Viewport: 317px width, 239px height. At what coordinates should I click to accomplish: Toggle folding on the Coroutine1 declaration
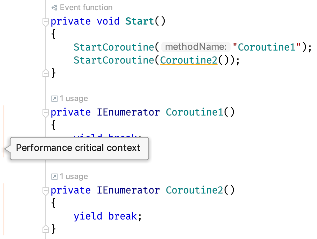tap(45, 113)
